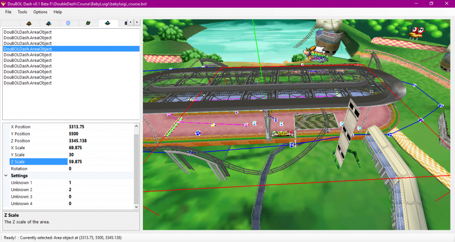Select the highlighted DouBOLDash.AreaObject row

71,49
